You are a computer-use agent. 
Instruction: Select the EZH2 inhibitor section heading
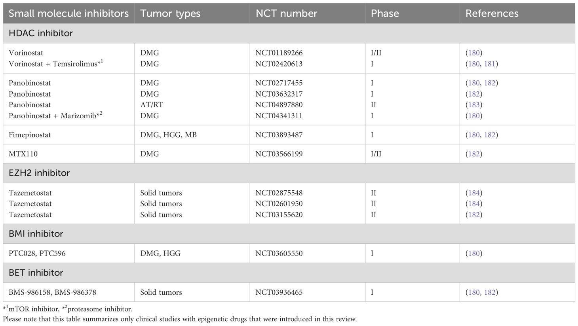tap(39, 173)
